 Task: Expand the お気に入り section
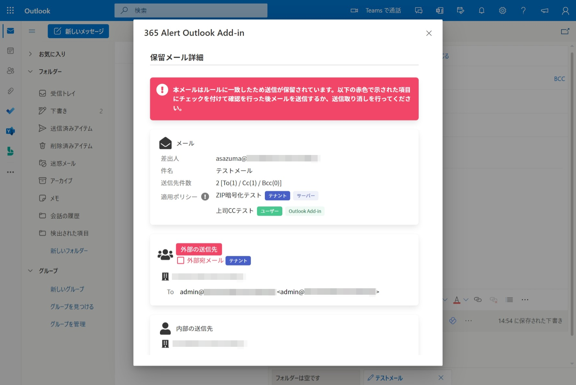30,54
